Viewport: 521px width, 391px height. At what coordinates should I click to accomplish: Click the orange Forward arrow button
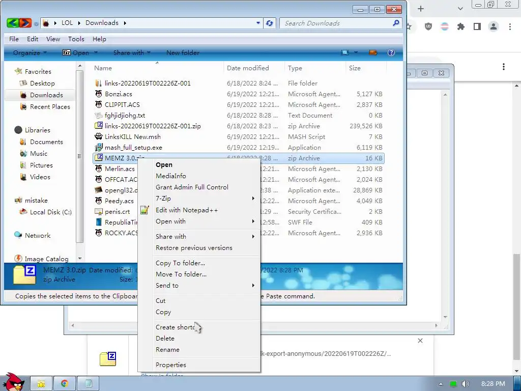pos(25,23)
